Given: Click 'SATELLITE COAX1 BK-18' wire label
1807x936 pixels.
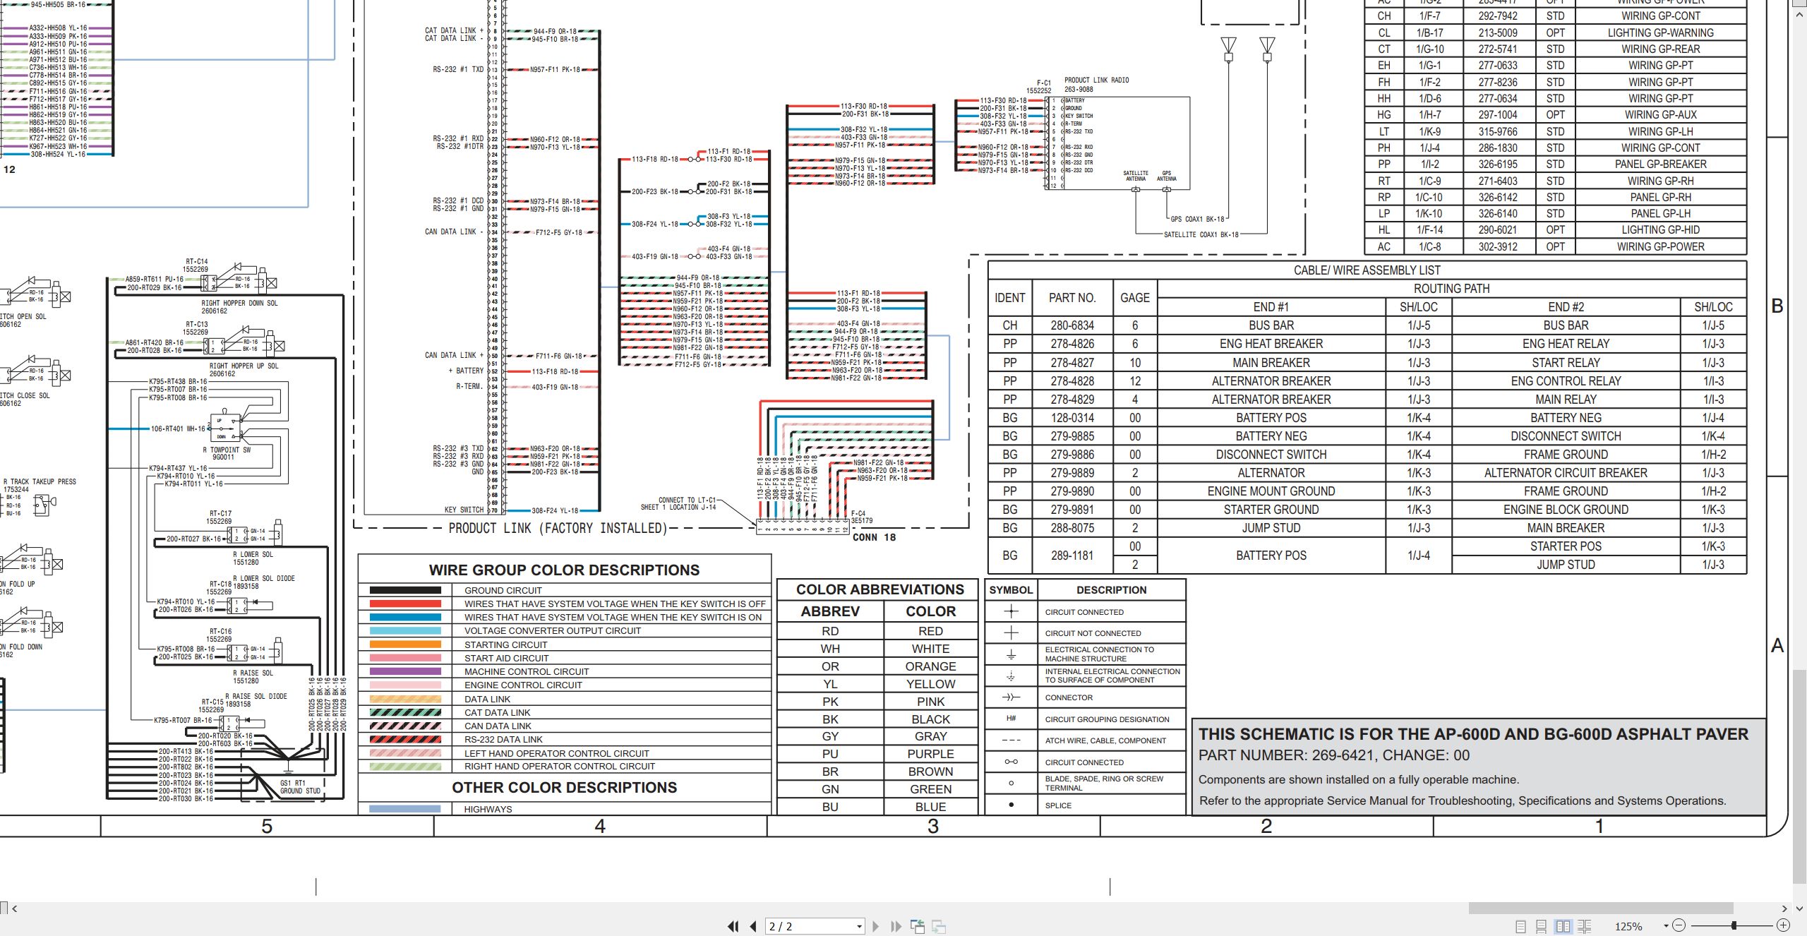Looking at the screenshot, I should 1201,234.
